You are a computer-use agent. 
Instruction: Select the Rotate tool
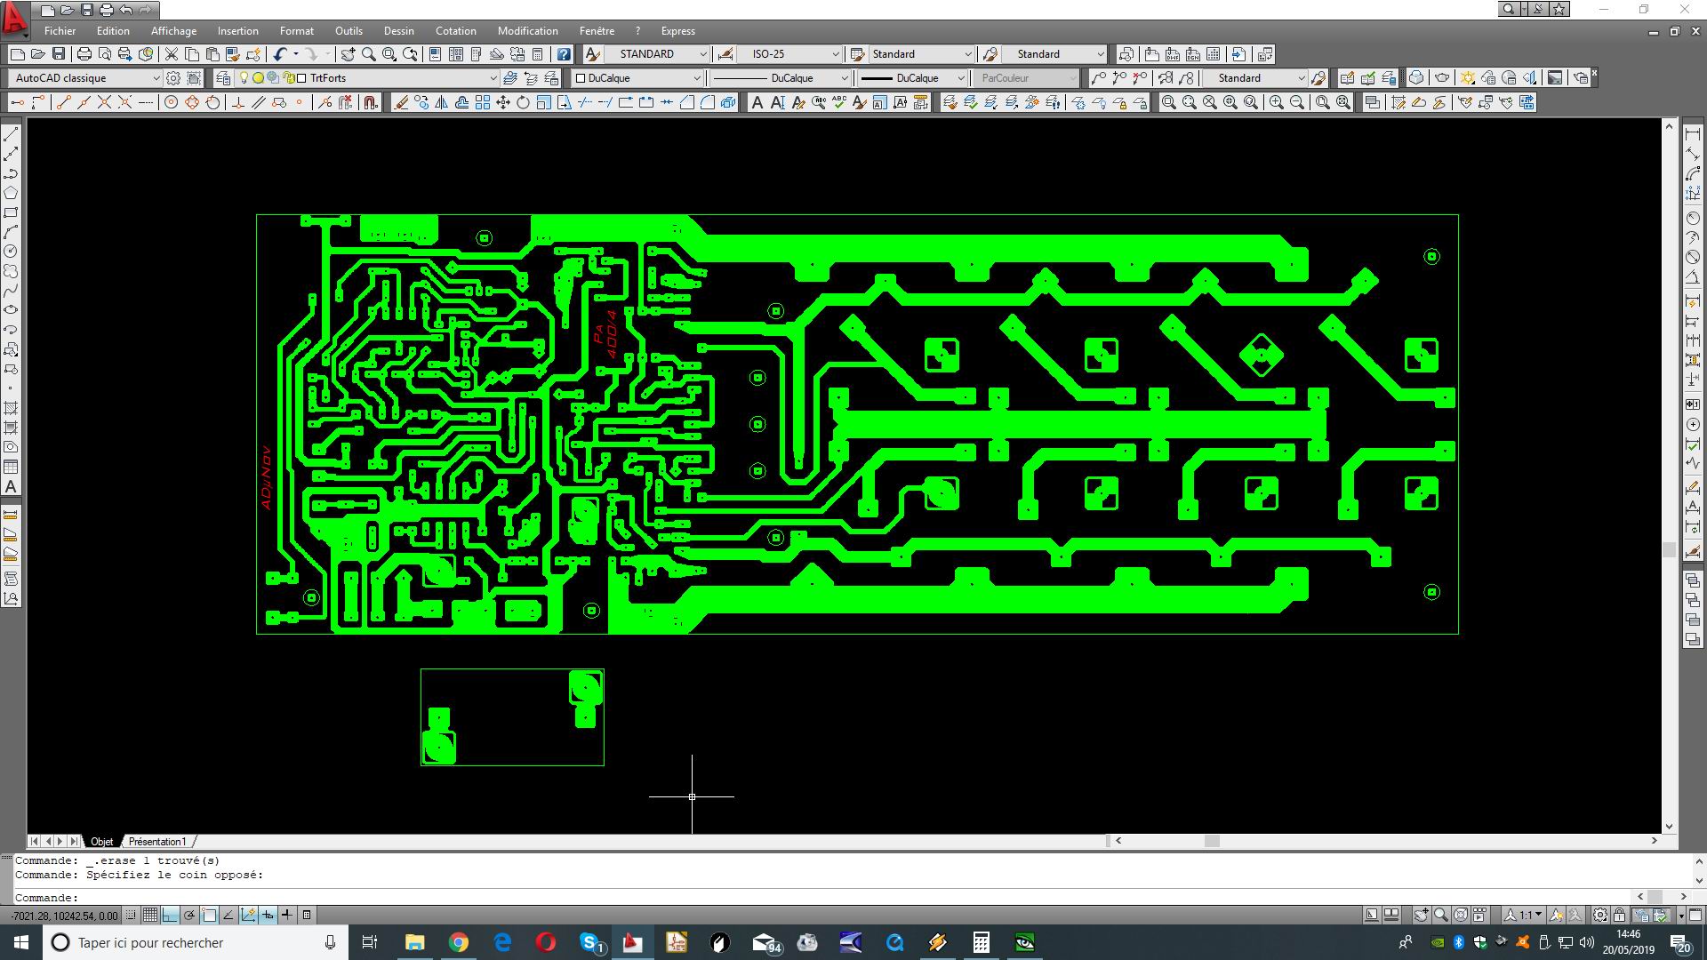pos(524,103)
